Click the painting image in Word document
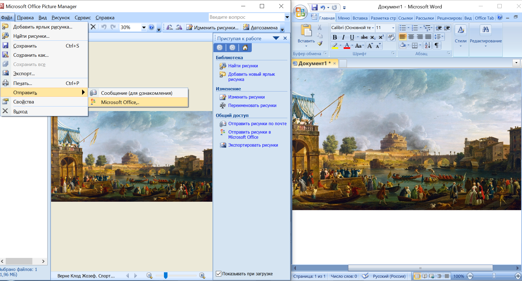 (407, 140)
